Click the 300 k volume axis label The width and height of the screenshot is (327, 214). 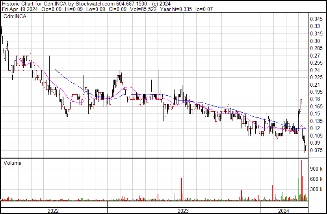click(316, 189)
